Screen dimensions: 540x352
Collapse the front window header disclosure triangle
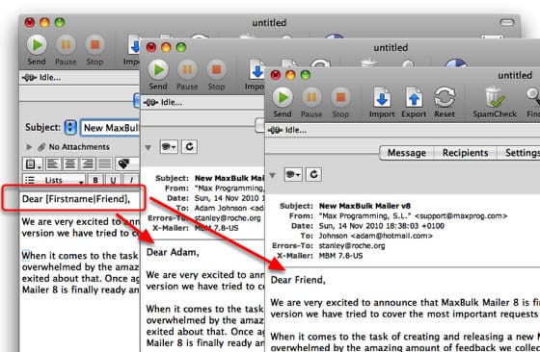point(272,175)
